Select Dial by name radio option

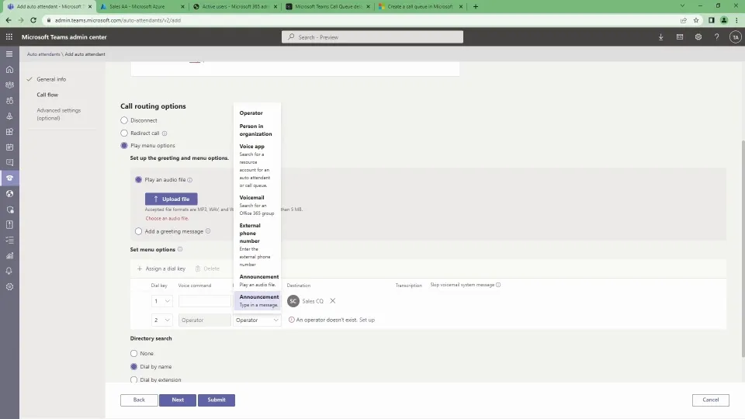(x=133, y=367)
